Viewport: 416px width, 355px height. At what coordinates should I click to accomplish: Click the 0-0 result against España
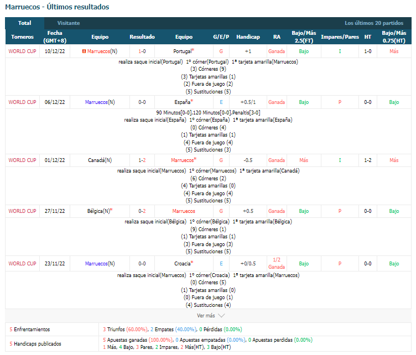[142, 102]
